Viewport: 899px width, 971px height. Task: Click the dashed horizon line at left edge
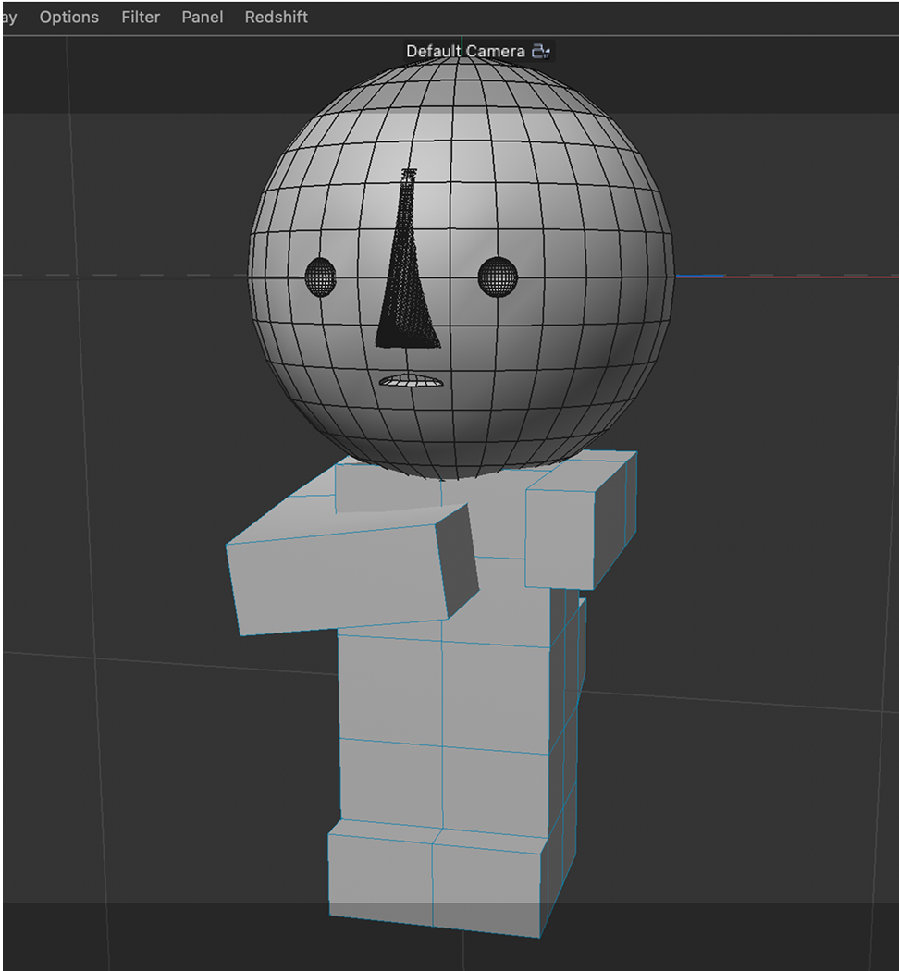click(x=37, y=273)
